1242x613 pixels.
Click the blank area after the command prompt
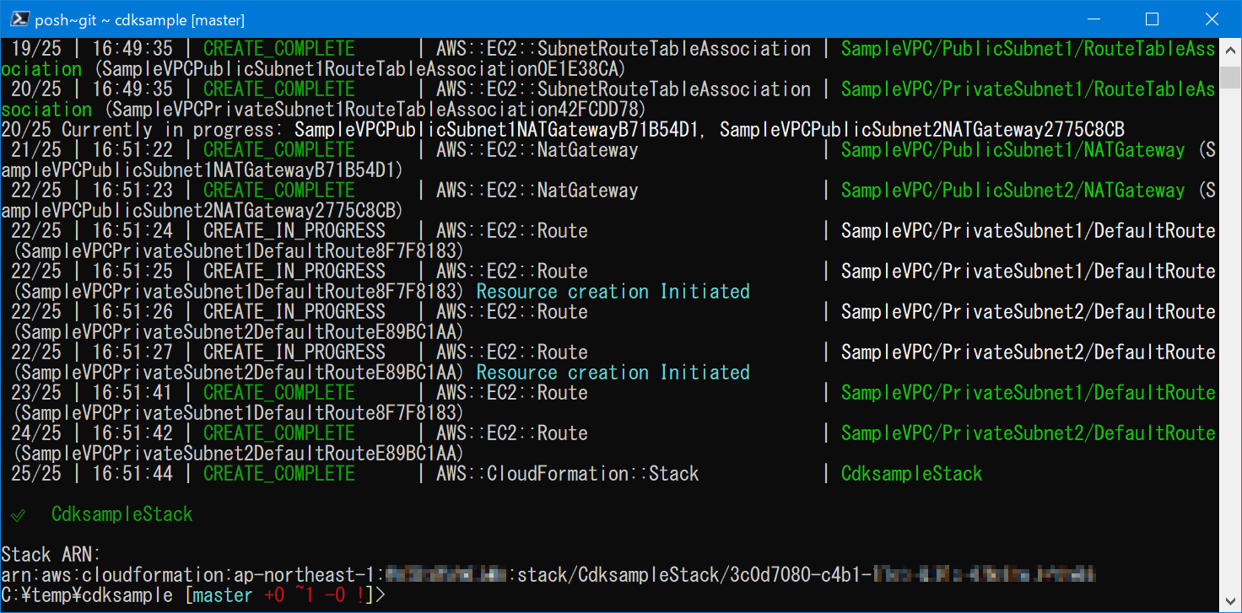coord(591,594)
